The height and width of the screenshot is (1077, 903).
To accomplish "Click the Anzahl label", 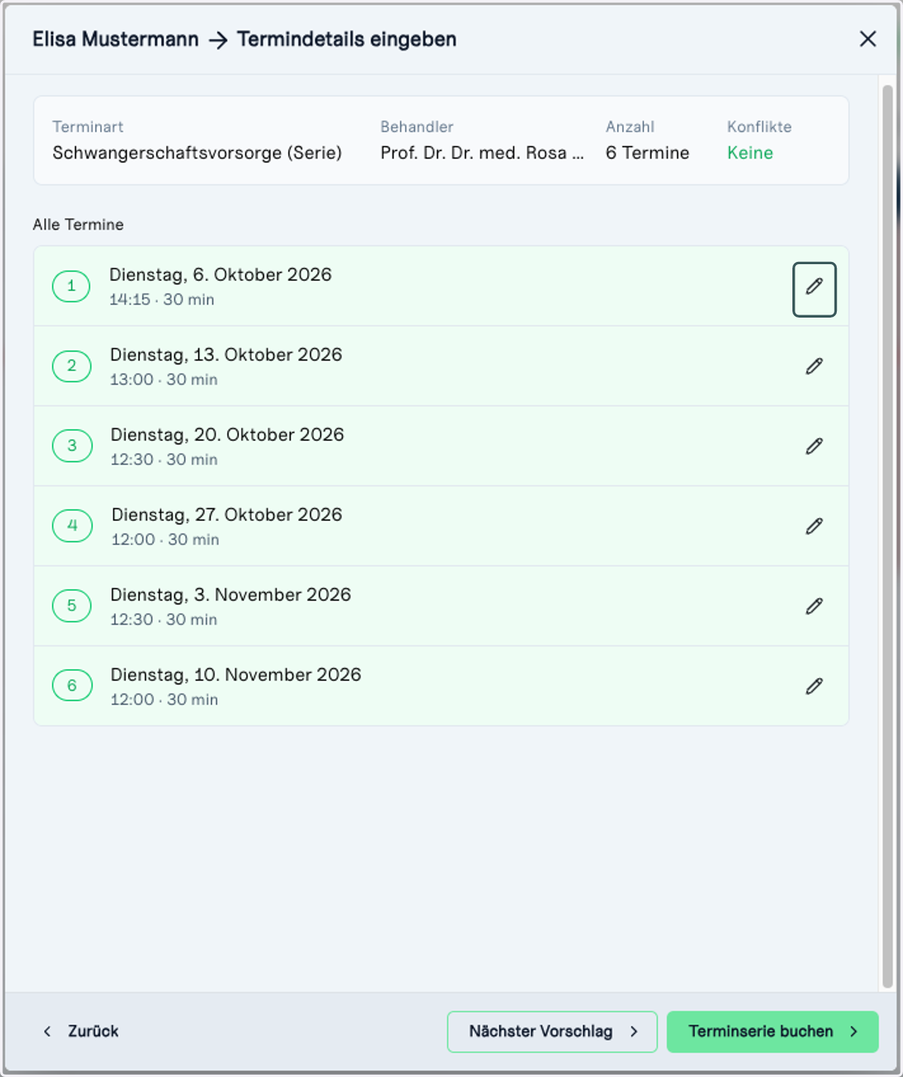I will pyautogui.click(x=630, y=126).
